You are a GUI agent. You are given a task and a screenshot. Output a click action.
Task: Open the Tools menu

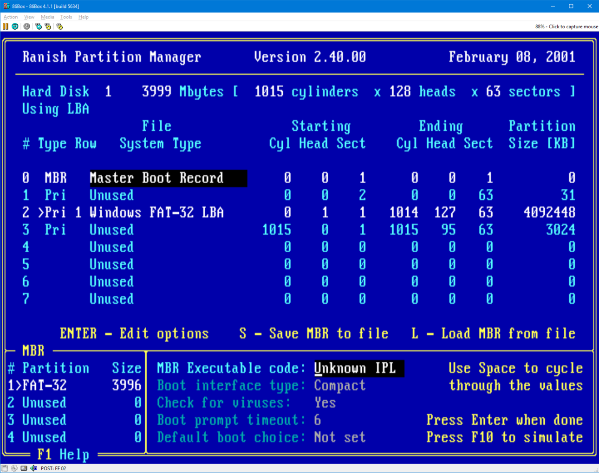tap(66, 17)
